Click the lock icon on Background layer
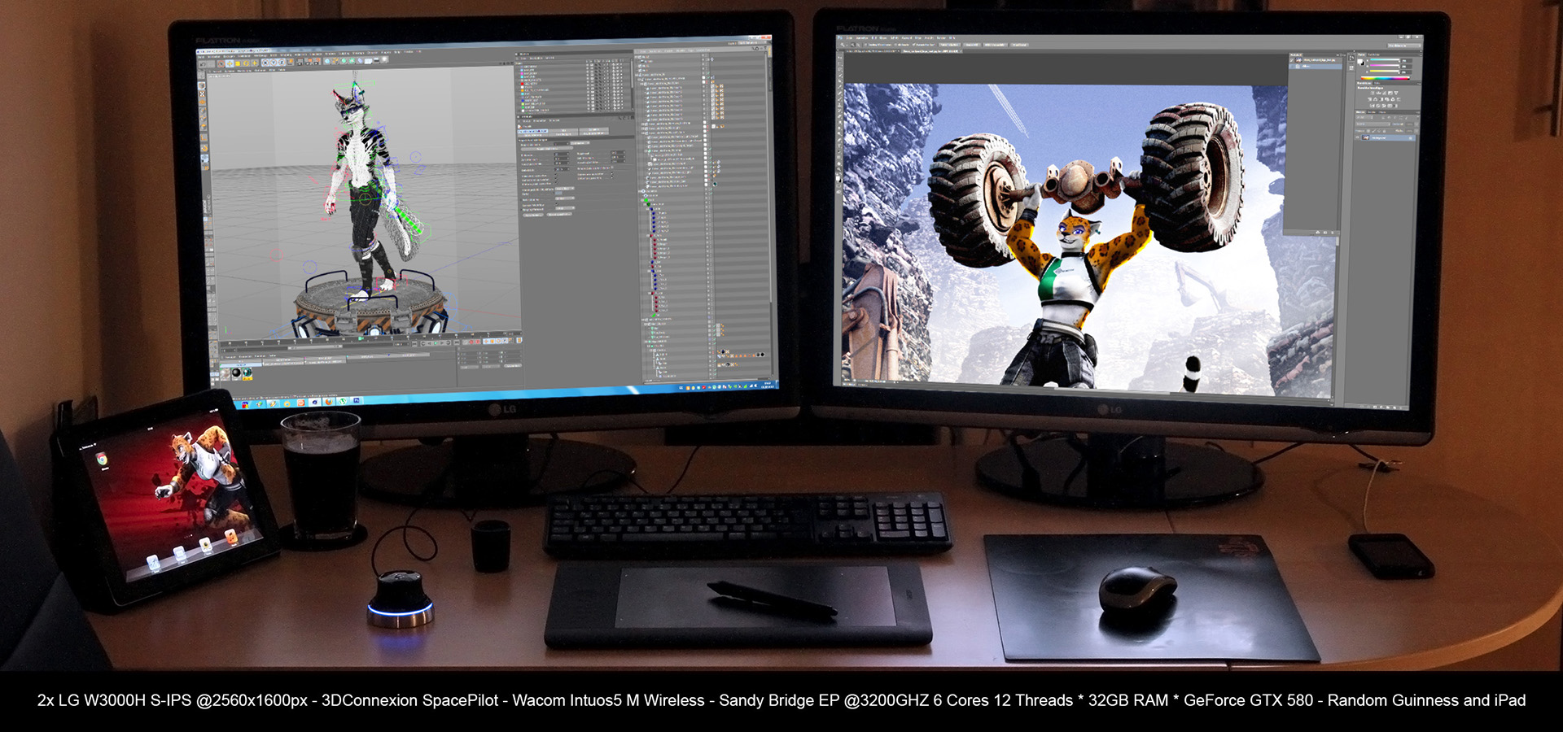 click(x=1411, y=138)
